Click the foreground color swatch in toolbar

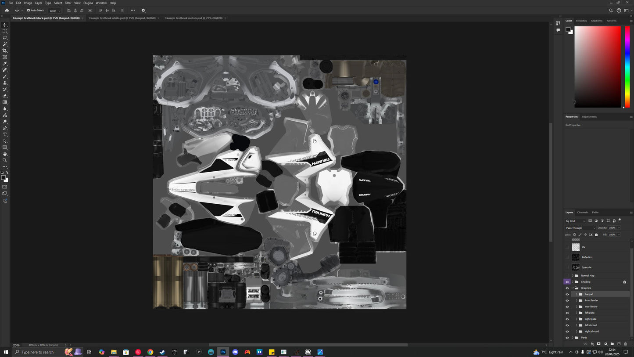point(4,177)
